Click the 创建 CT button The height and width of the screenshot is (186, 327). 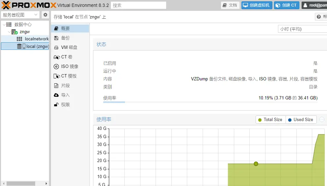287,5
